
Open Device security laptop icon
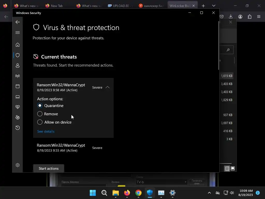(18, 97)
